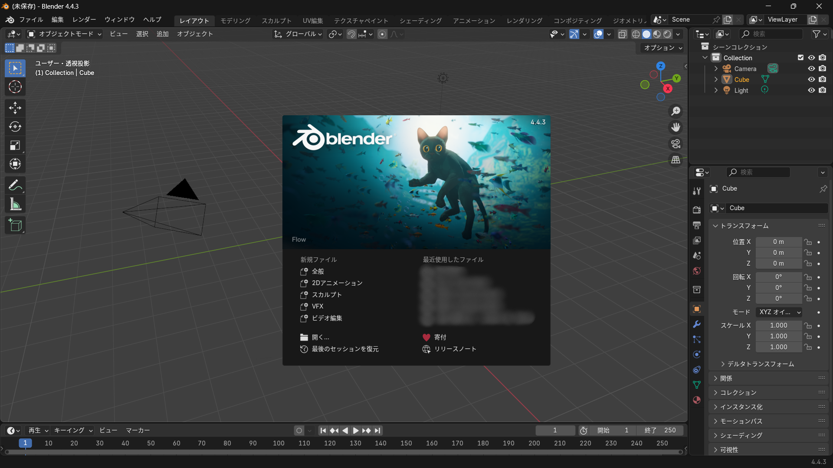Image resolution: width=833 pixels, height=468 pixels.
Task: Play the timeline animation forward
Action: pos(356,430)
